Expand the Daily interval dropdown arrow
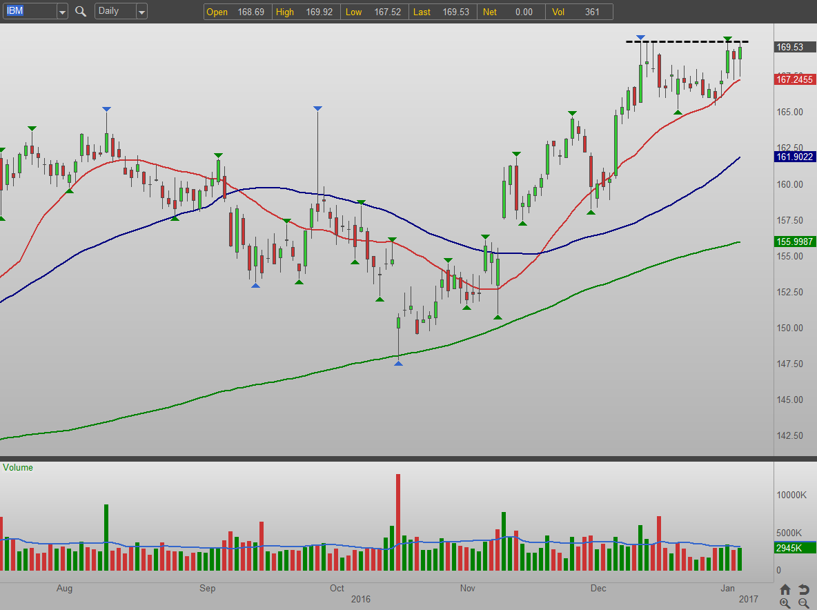 pyautogui.click(x=141, y=12)
